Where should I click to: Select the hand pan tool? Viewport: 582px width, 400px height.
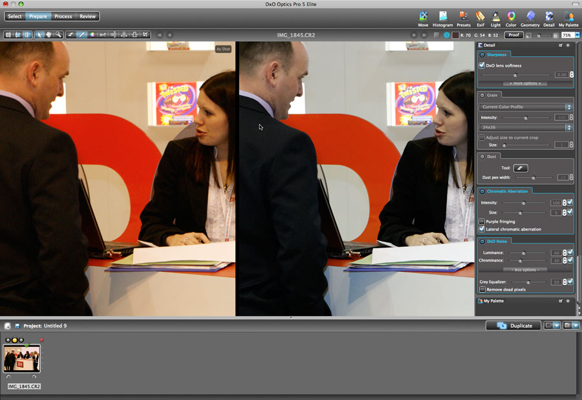pyautogui.click(x=48, y=34)
